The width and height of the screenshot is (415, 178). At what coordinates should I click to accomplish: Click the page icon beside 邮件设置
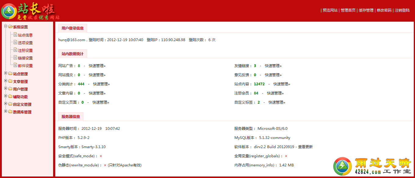(15, 65)
